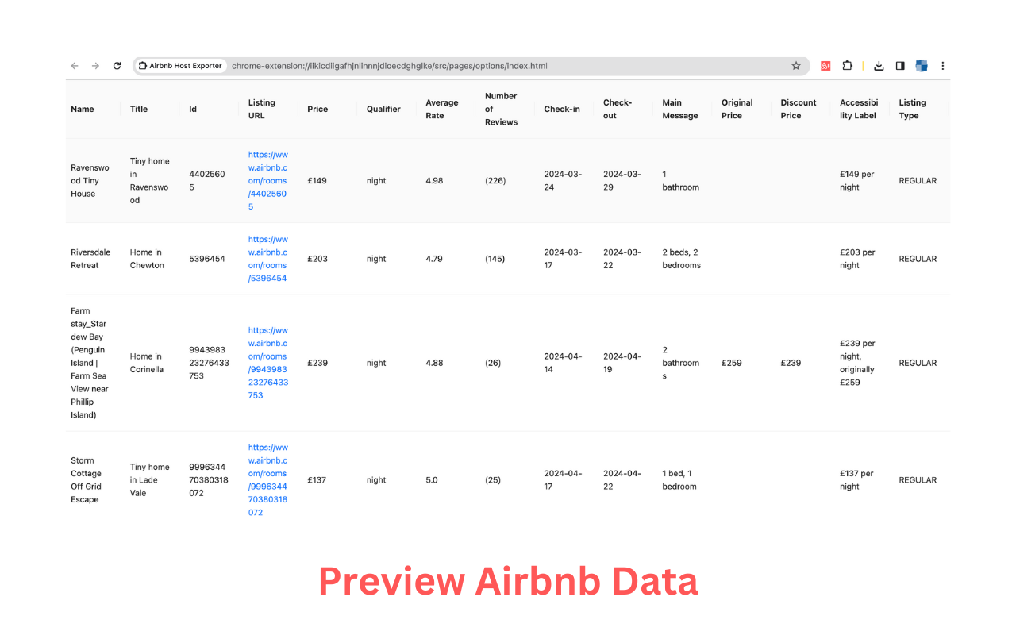This screenshot has width=1016, height=635.
Task: Select the Storm Cottage Off Grid Escape cell
Action: pyautogui.click(x=87, y=480)
